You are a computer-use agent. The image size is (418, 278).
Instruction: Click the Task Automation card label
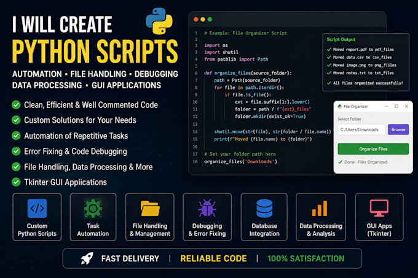[x=93, y=230]
